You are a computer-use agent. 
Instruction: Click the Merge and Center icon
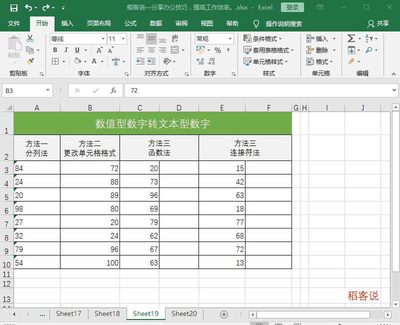pyautogui.click(x=174, y=50)
